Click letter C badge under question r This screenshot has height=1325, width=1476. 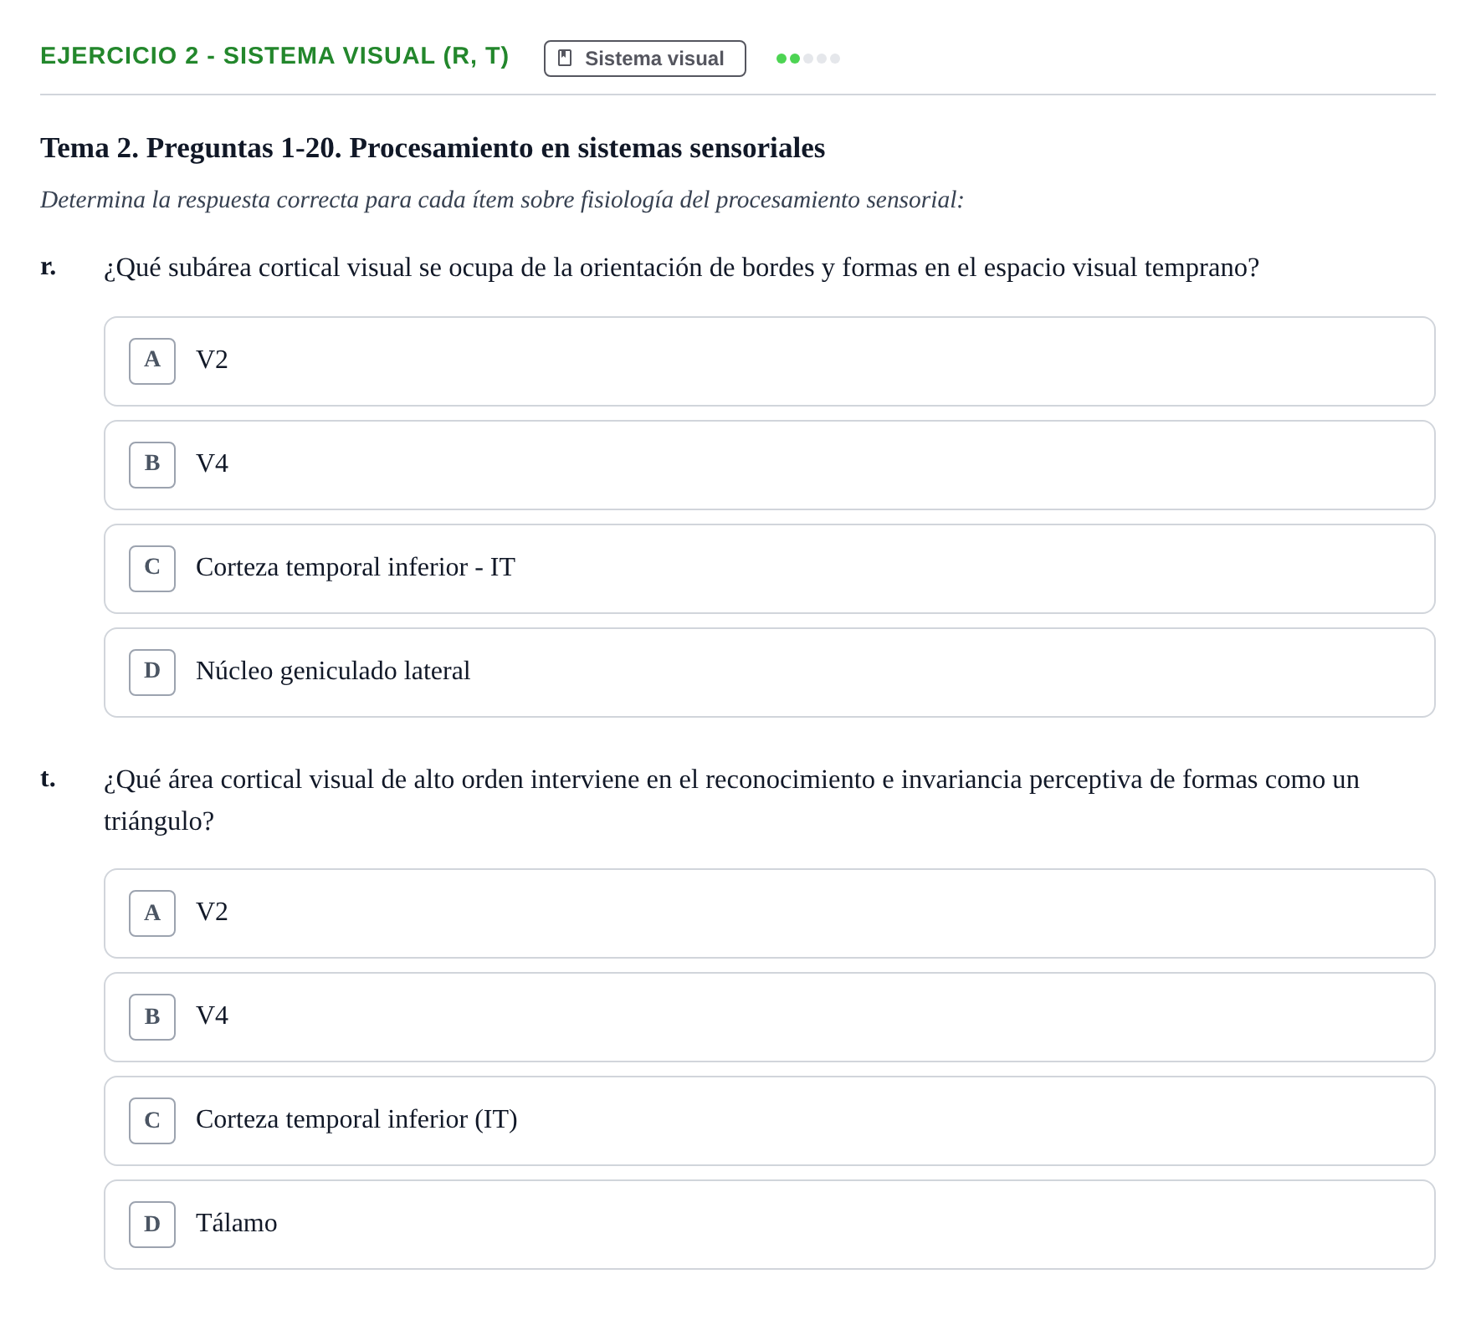tap(152, 569)
